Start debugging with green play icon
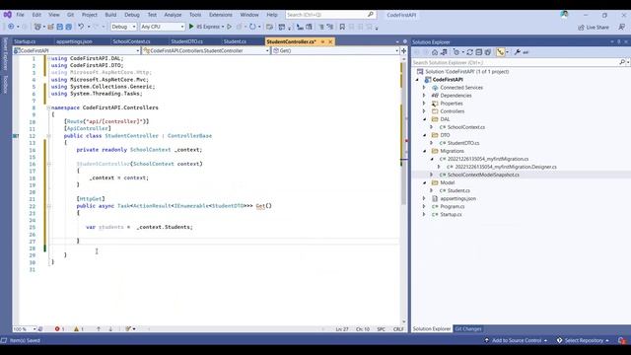The height and width of the screenshot is (355, 631). [191, 27]
